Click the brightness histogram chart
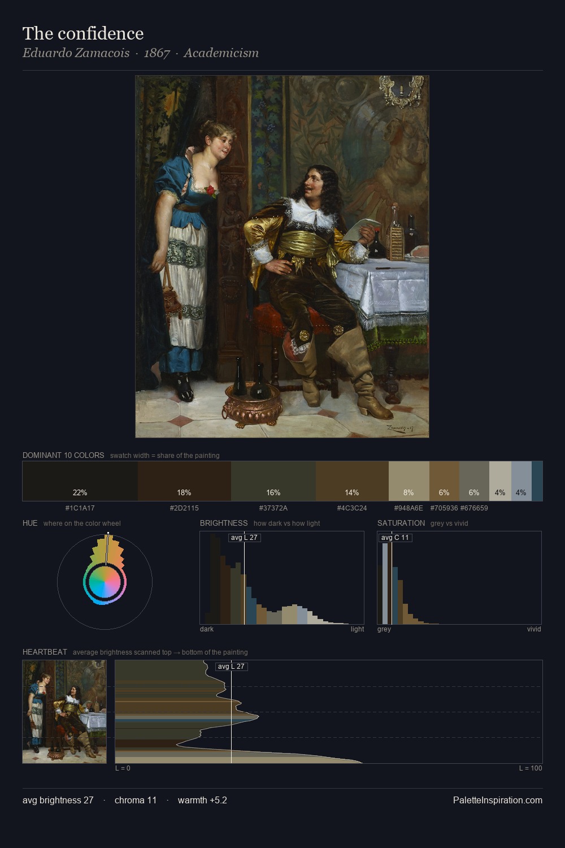 coord(282,578)
